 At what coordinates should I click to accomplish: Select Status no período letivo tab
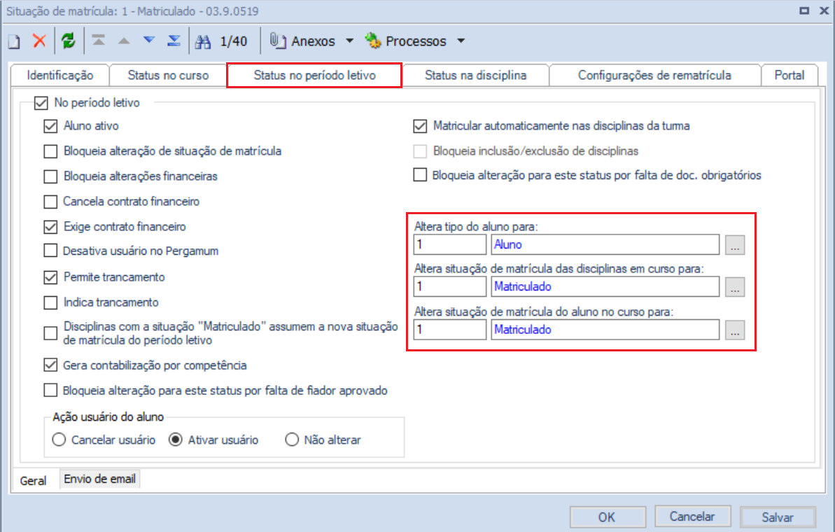click(x=314, y=75)
